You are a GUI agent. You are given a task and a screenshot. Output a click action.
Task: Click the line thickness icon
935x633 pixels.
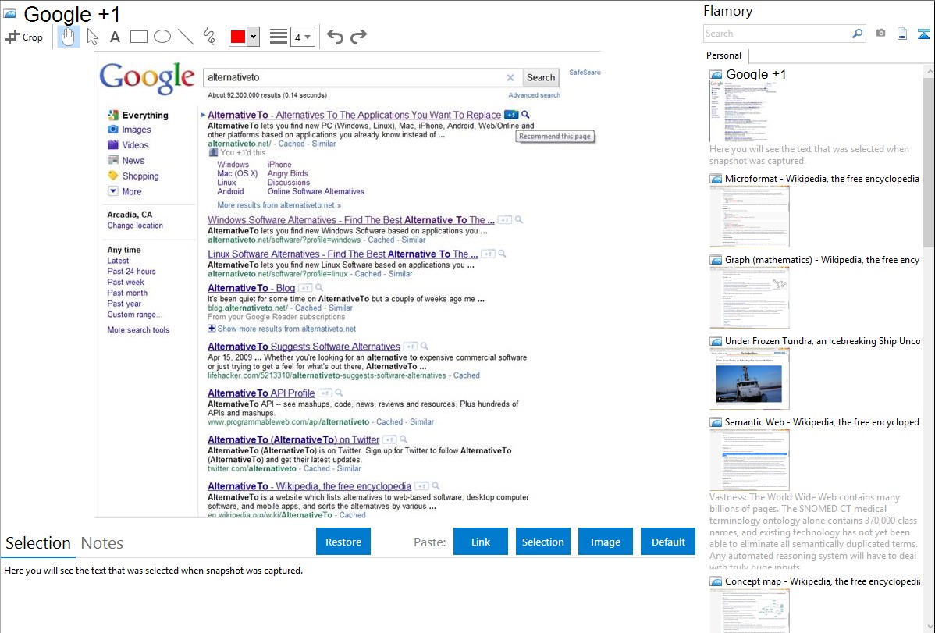click(x=279, y=37)
